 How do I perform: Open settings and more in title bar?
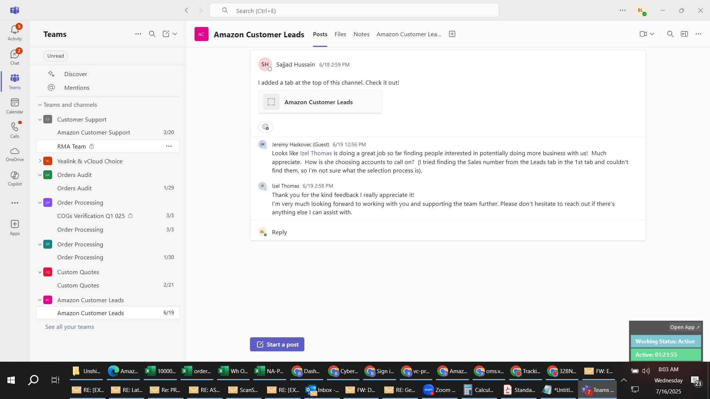(x=623, y=10)
